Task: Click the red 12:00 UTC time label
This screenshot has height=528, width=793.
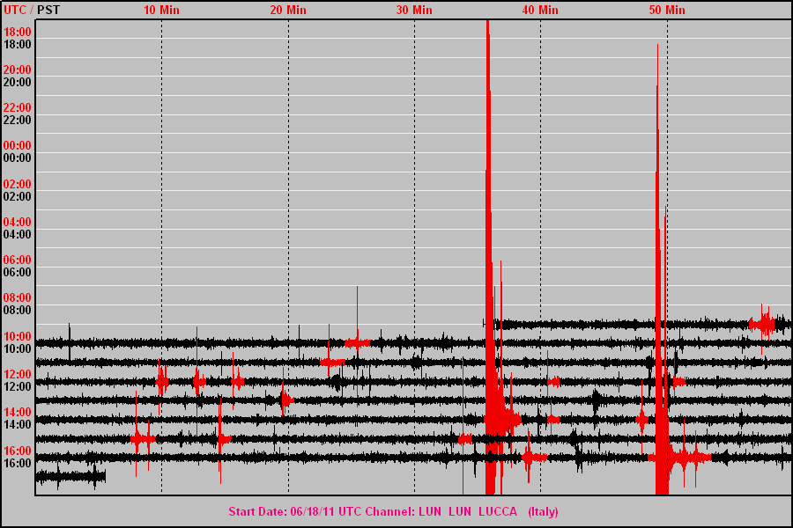Action: pyautogui.click(x=18, y=374)
